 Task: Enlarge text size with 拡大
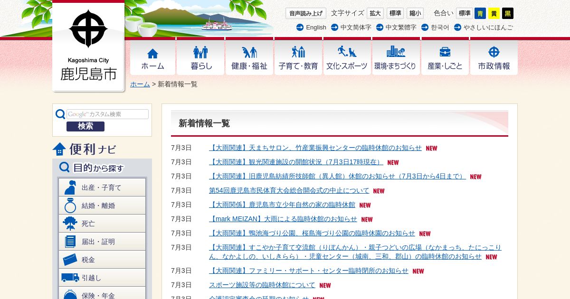point(375,13)
